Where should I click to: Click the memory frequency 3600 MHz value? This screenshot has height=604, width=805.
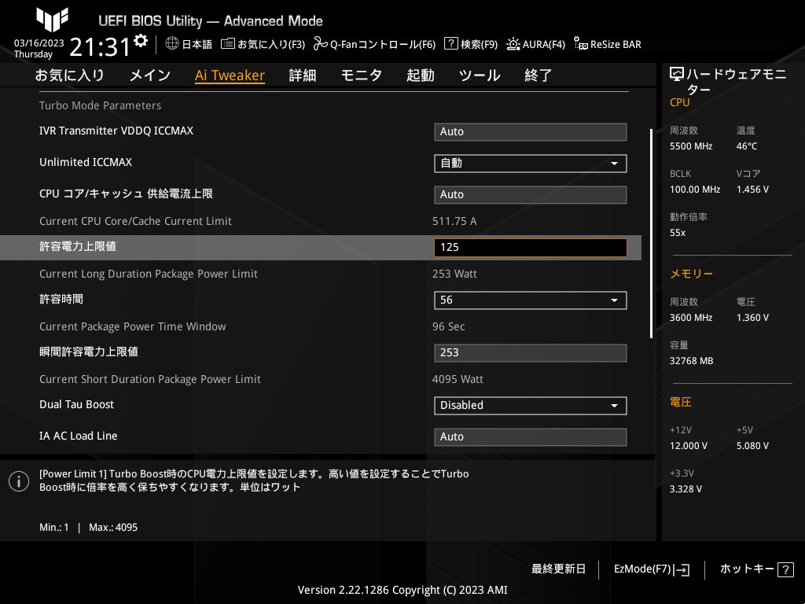tap(690, 318)
